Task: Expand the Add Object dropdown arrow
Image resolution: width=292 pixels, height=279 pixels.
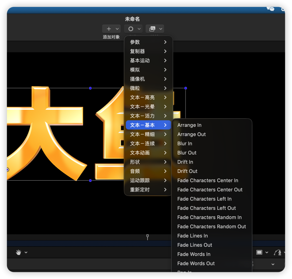Action: [x=117, y=29]
